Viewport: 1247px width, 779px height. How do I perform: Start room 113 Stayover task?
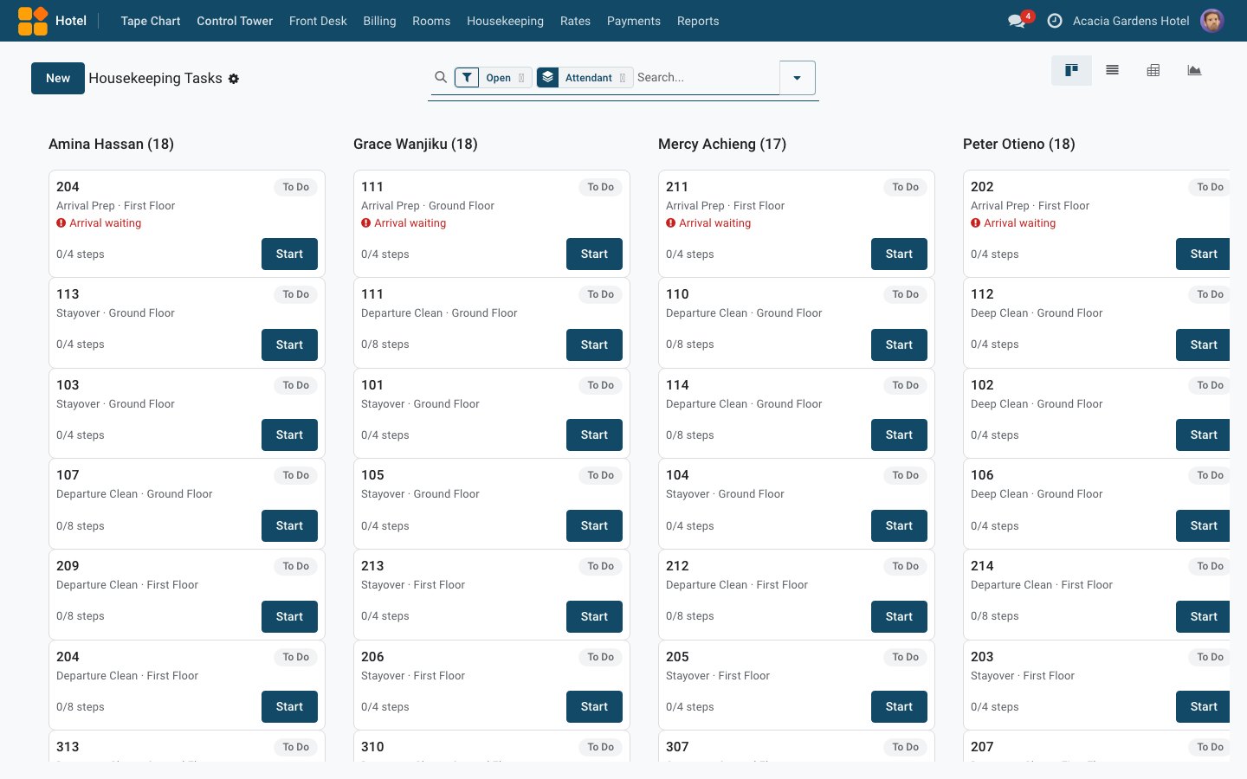(289, 344)
